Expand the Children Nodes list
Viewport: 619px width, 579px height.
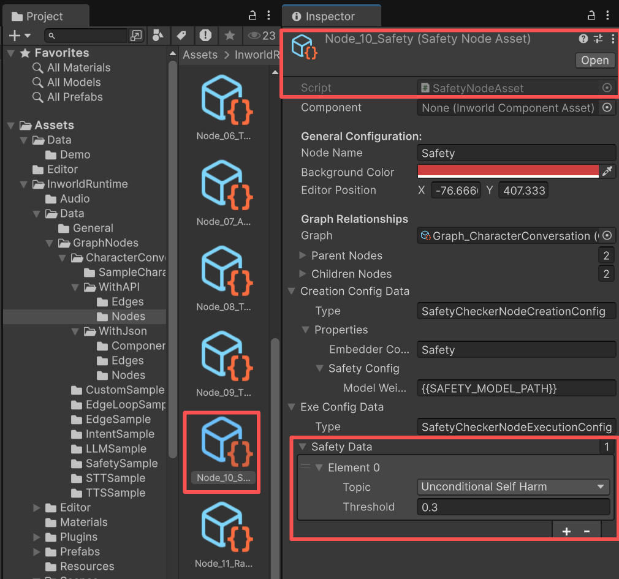(x=303, y=273)
